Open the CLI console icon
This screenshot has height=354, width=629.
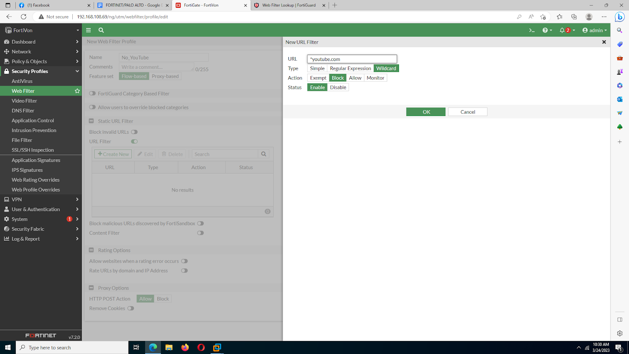click(532, 30)
